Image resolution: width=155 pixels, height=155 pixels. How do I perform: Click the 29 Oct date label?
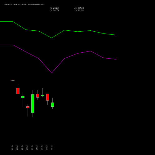[x=47, y=148]
